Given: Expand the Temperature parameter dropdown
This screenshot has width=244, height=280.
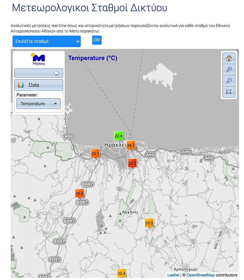Looking at the screenshot, I should tap(38, 104).
